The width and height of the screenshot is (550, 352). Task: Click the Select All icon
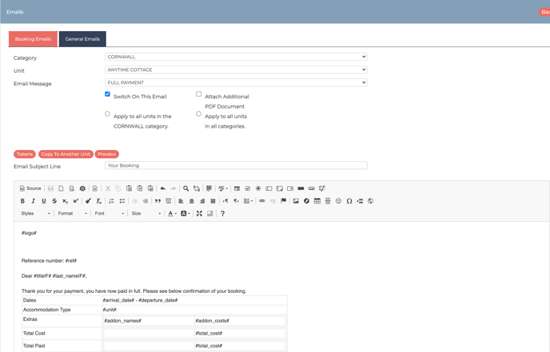coord(209,188)
